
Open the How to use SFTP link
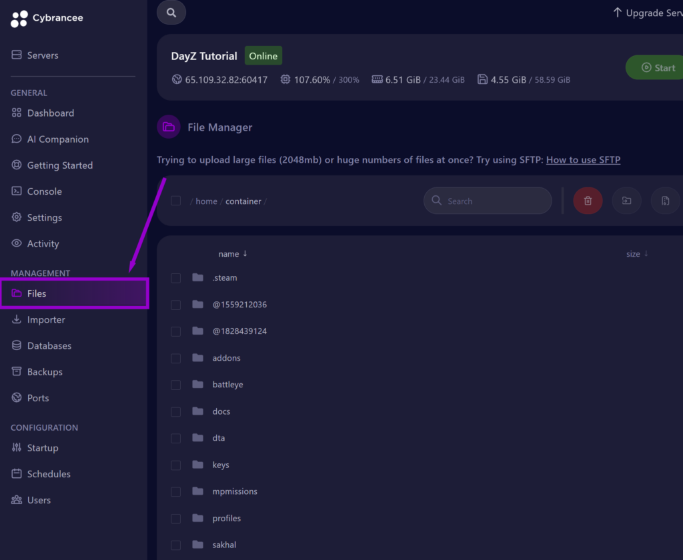click(583, 160)
